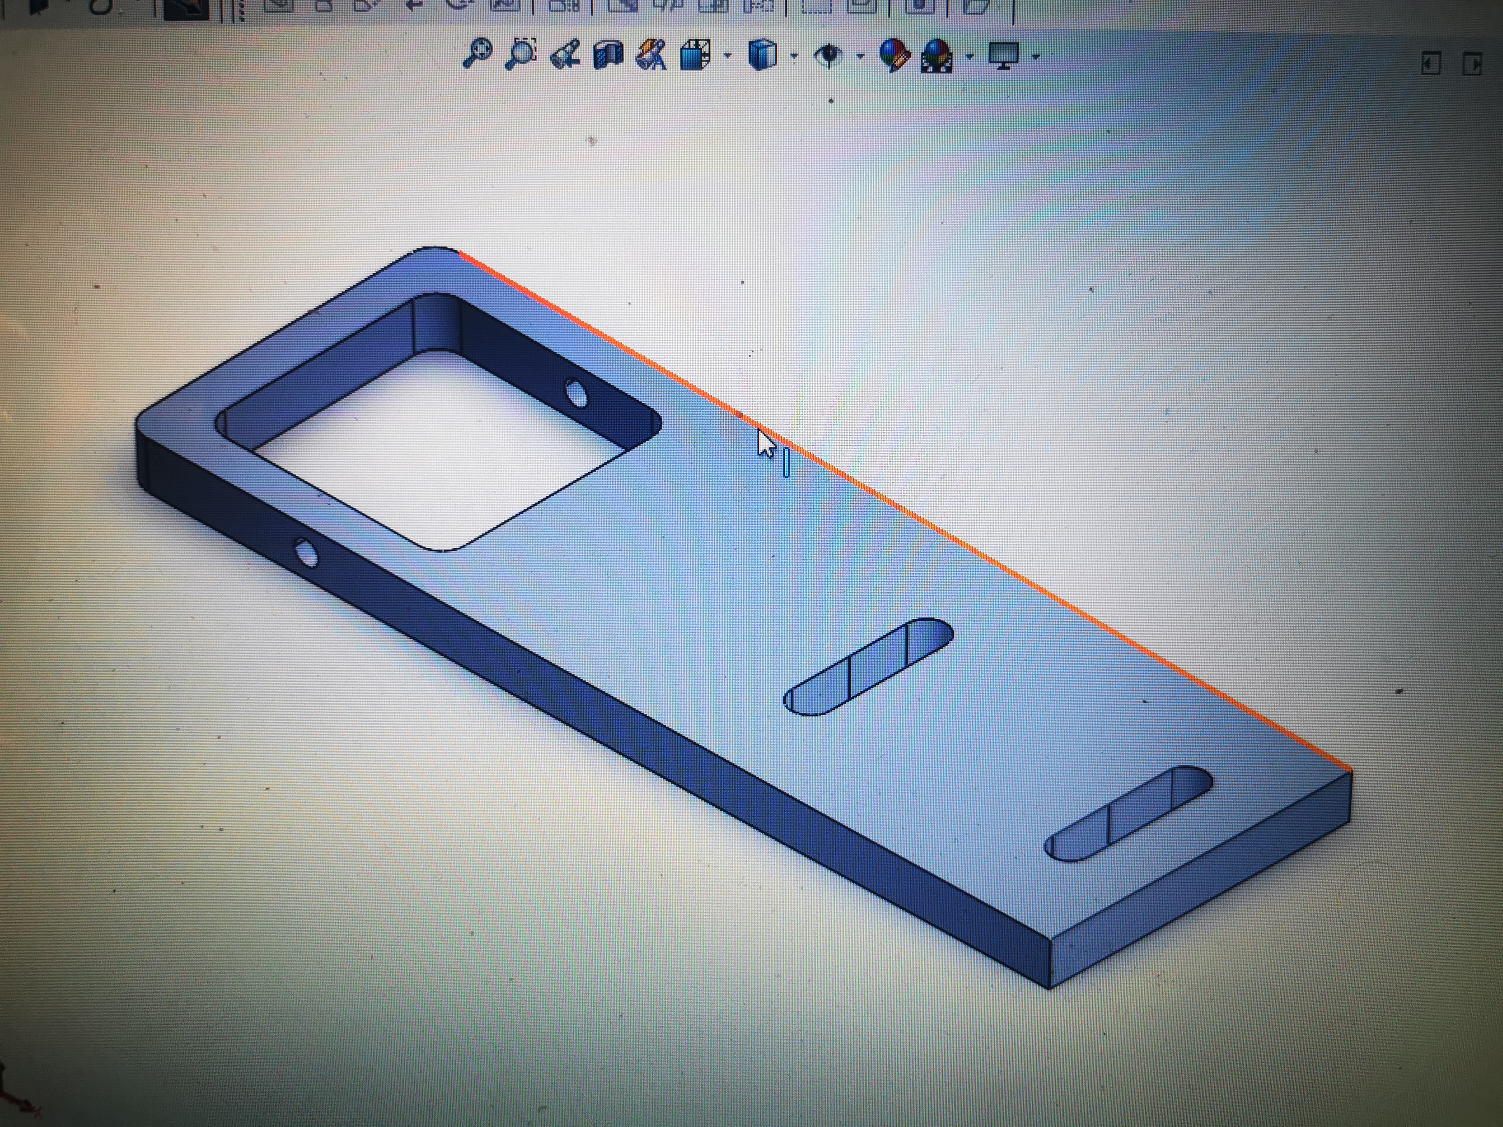Expand the Hide/Show Items dropdown arrow
The height and width of the screenshot is (1127, 1503).
pos(860,57)
